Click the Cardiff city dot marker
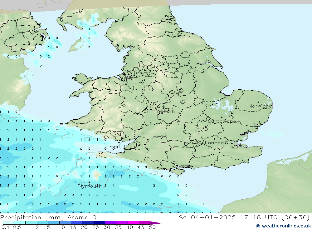The image size is (312, 229). pos(119,142)
